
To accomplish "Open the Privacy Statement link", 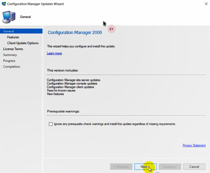I will point(194,146).
